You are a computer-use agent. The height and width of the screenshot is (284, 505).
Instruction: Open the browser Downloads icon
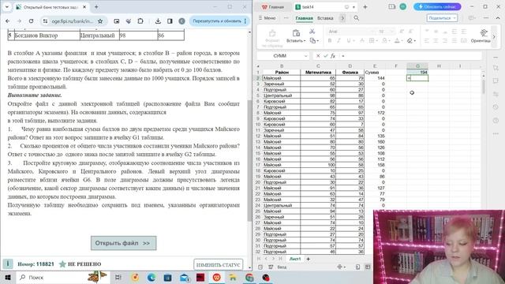(x=158, y=21)
